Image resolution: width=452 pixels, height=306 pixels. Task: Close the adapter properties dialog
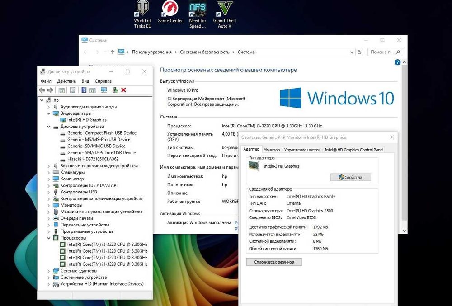click(x=392, y=137)
